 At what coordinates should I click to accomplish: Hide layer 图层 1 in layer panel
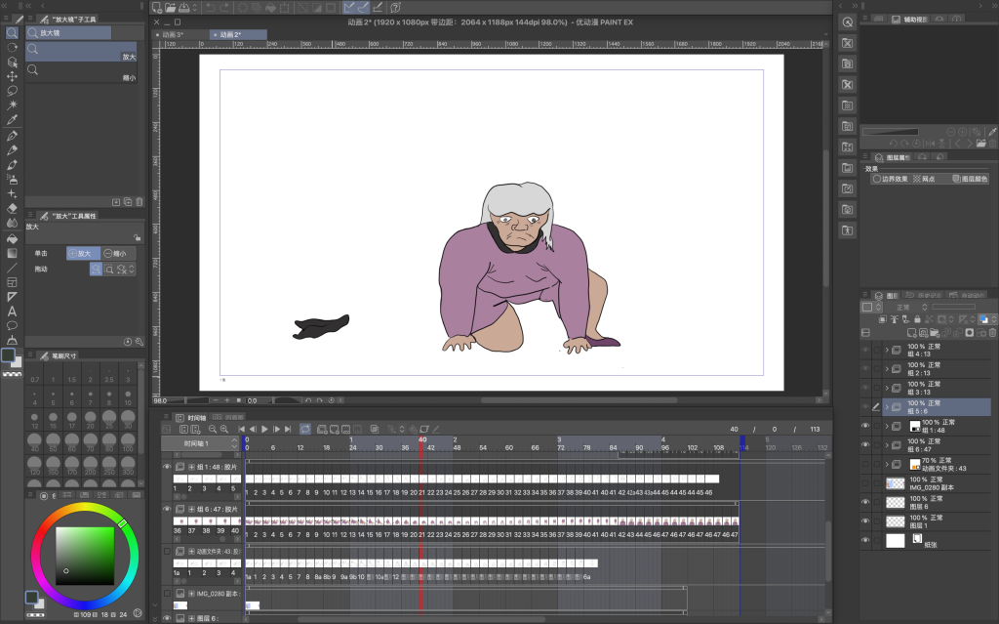click(x=865, y=521)
